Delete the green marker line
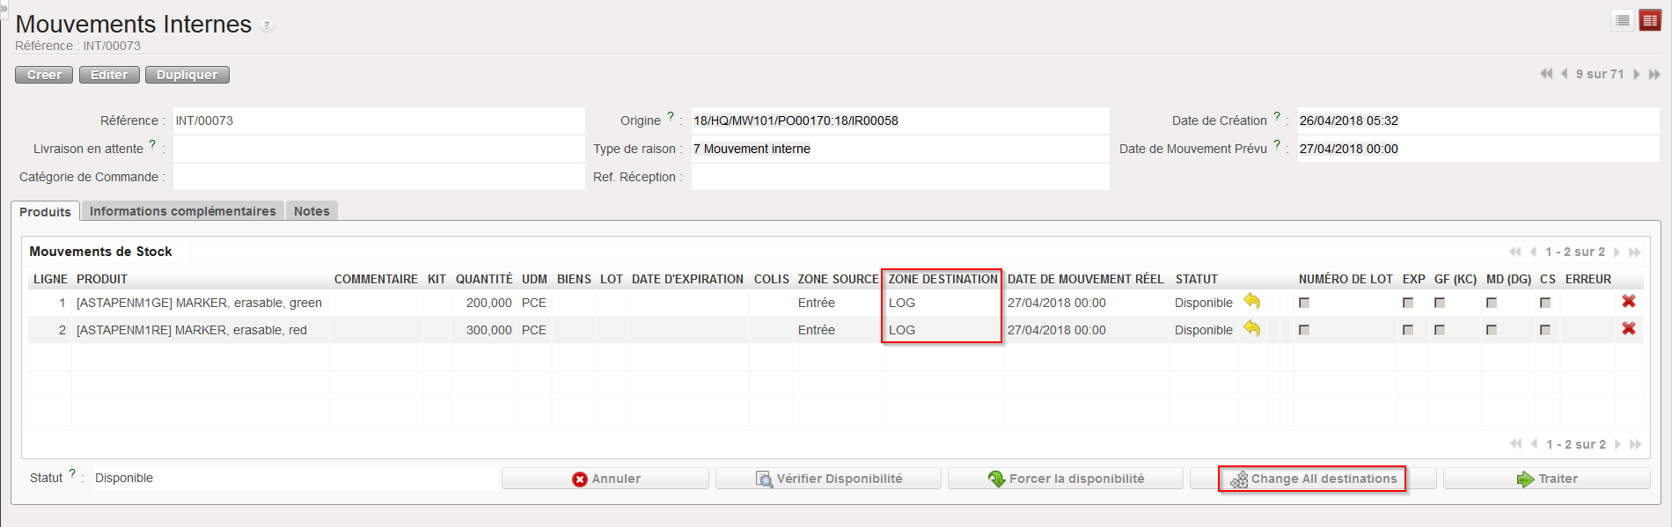1672x527 pixels. point(1629,301)
